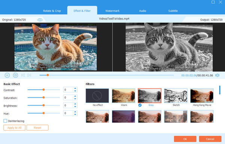The image size is (225, 144).
Task: Select the Gray filter thumbnail
Action: [150, 96]
